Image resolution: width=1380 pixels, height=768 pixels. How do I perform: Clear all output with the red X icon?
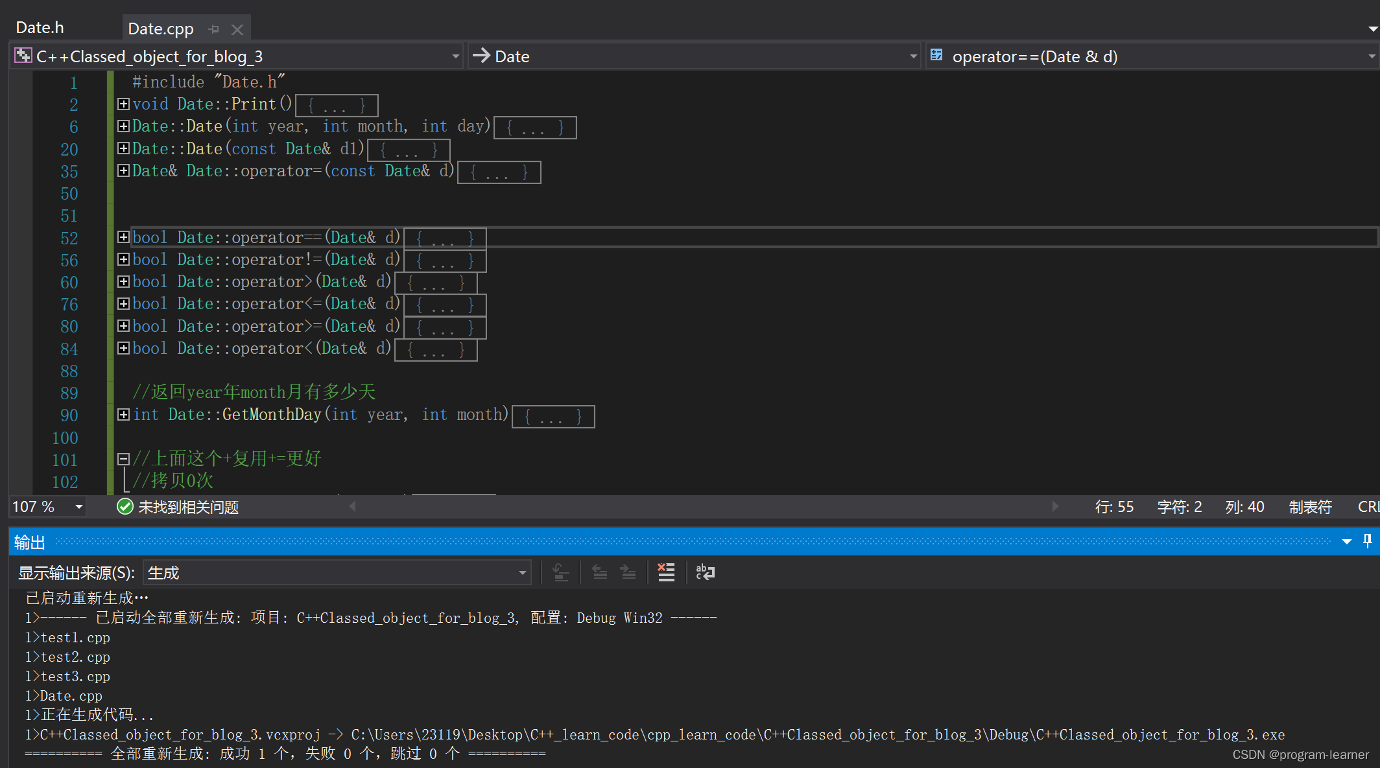click(x=666, y=572)
